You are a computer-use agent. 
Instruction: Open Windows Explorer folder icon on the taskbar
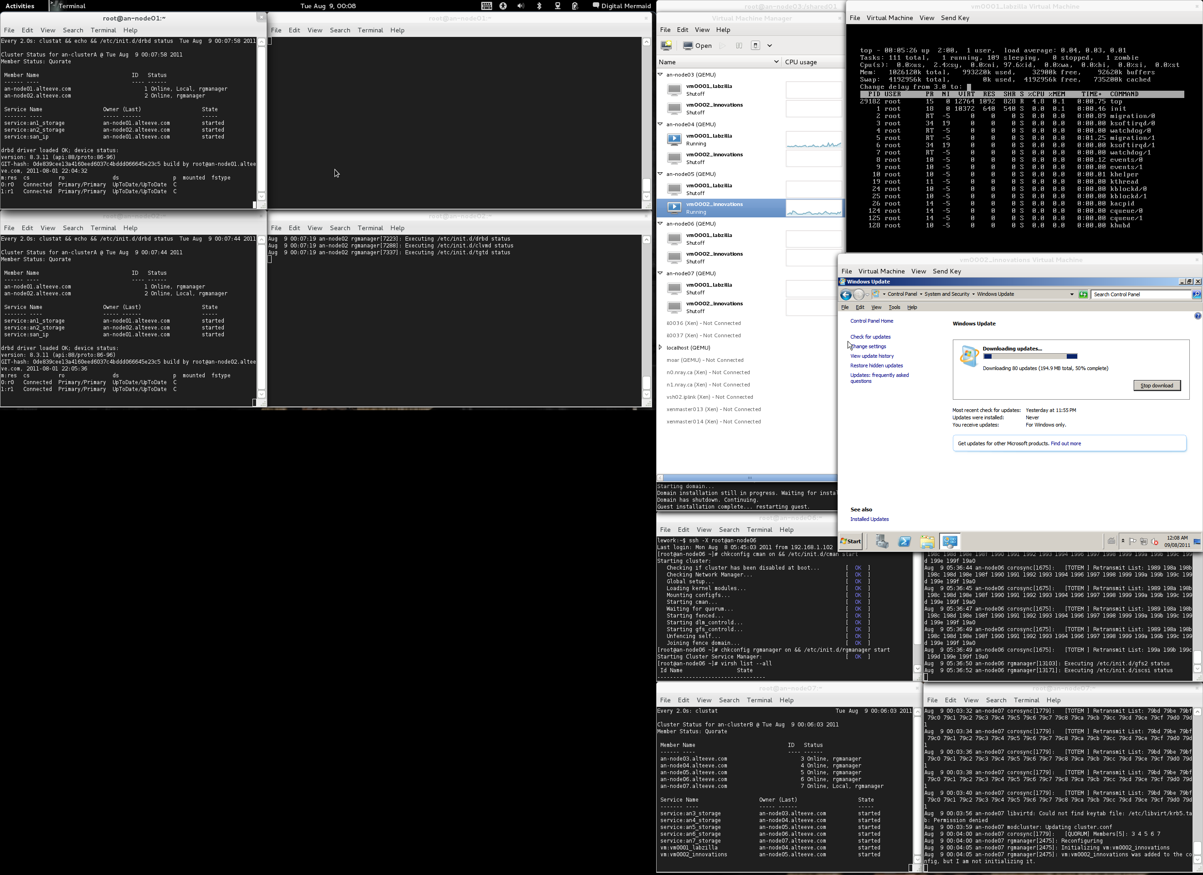coord(927,542)
